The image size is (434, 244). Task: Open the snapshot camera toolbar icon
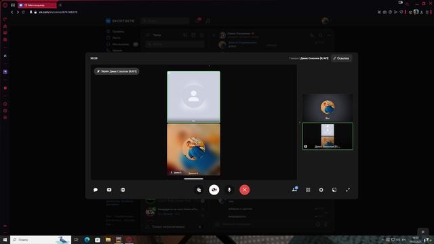pos(384,12)
